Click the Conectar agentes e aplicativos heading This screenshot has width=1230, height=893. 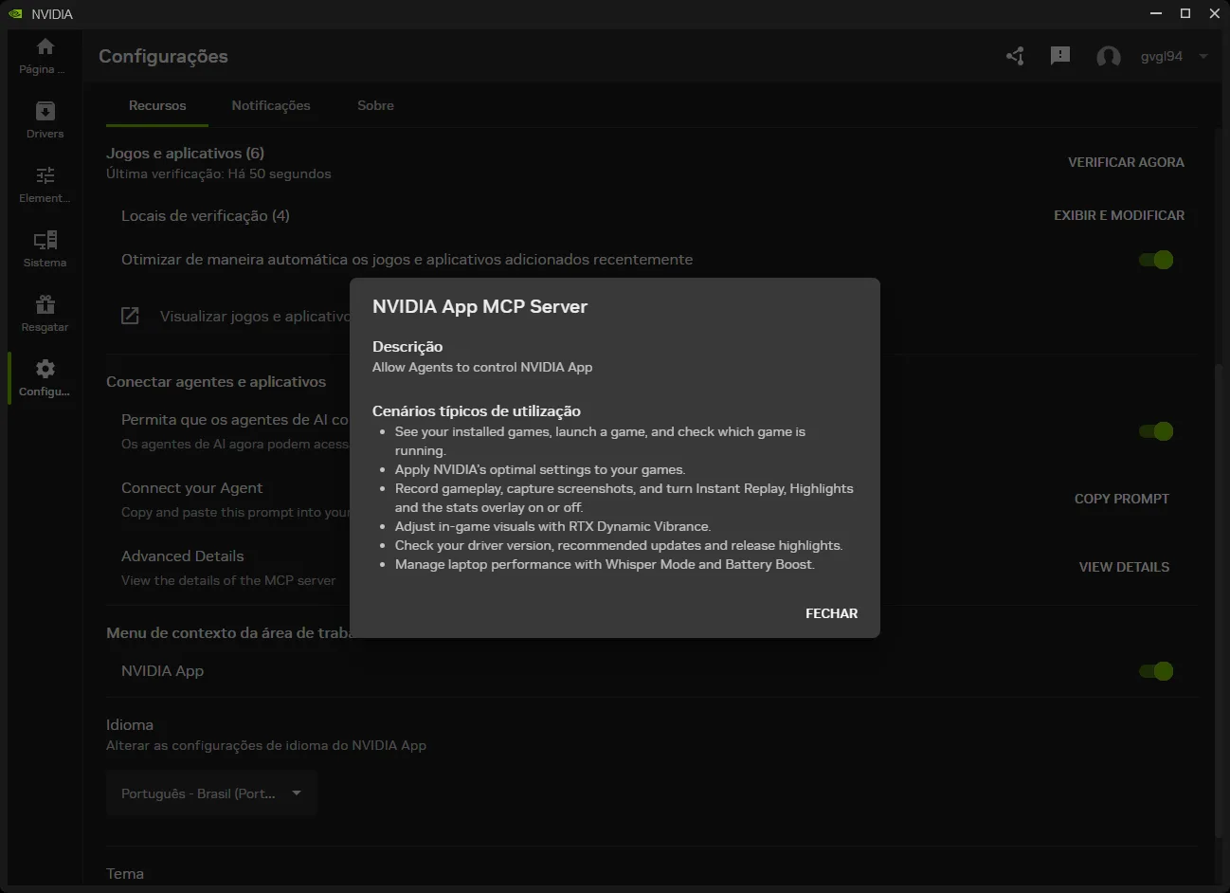[216, 381]
